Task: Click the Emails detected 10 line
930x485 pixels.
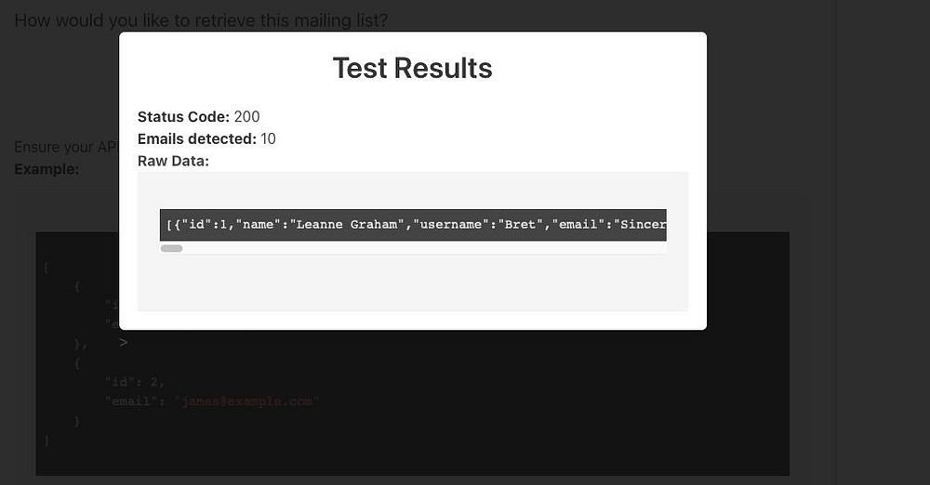Action: (x=206, y=139)
